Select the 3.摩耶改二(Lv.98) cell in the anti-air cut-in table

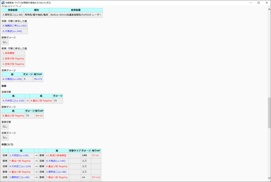(x=13, y=15)
